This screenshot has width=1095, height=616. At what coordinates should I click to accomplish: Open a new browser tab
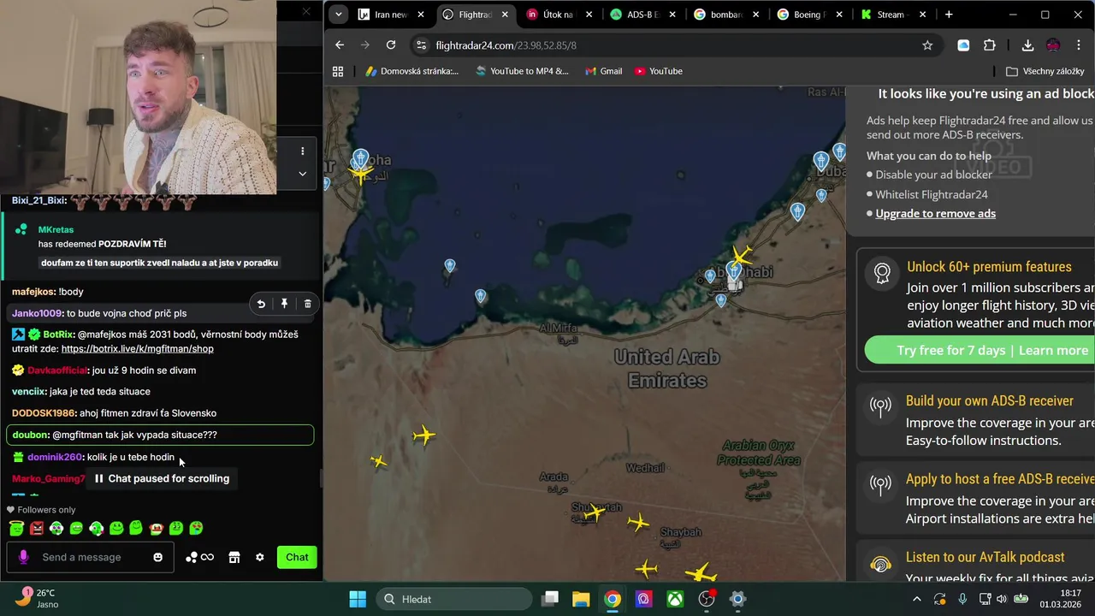point(949,15)
